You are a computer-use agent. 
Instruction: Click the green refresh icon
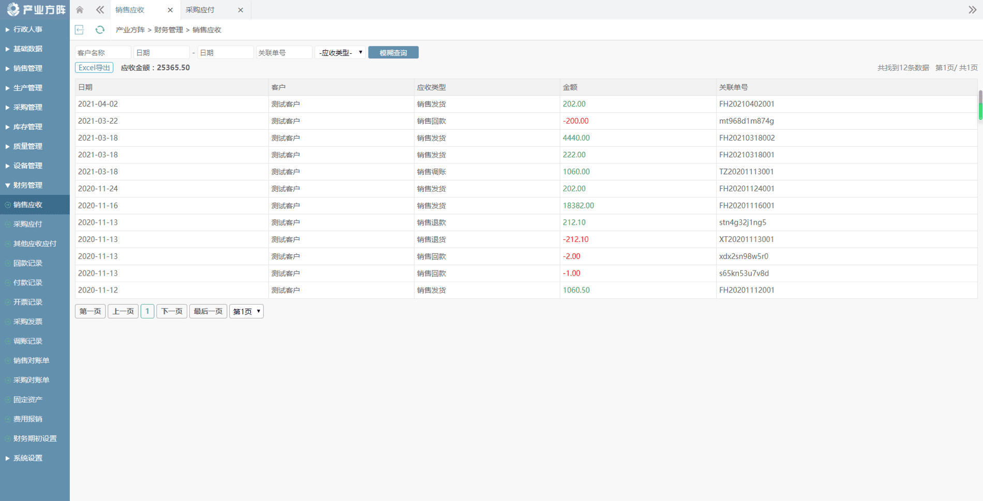point(100,30)
